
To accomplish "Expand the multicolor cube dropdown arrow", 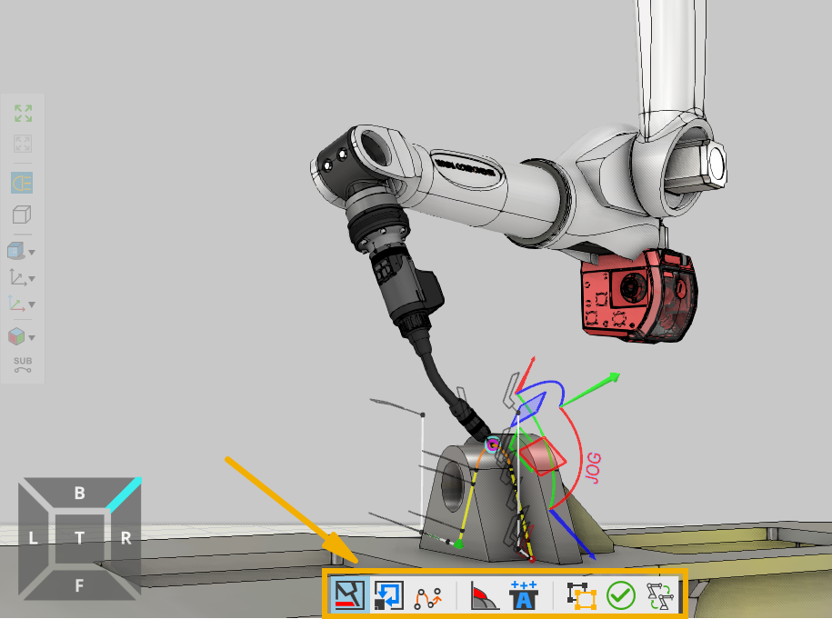I will click(x=33, y=338).
